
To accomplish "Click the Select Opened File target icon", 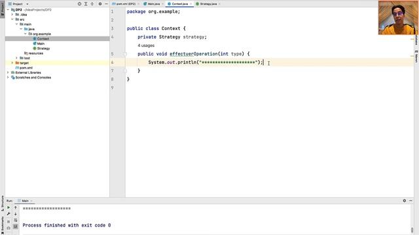I will 79,4.
